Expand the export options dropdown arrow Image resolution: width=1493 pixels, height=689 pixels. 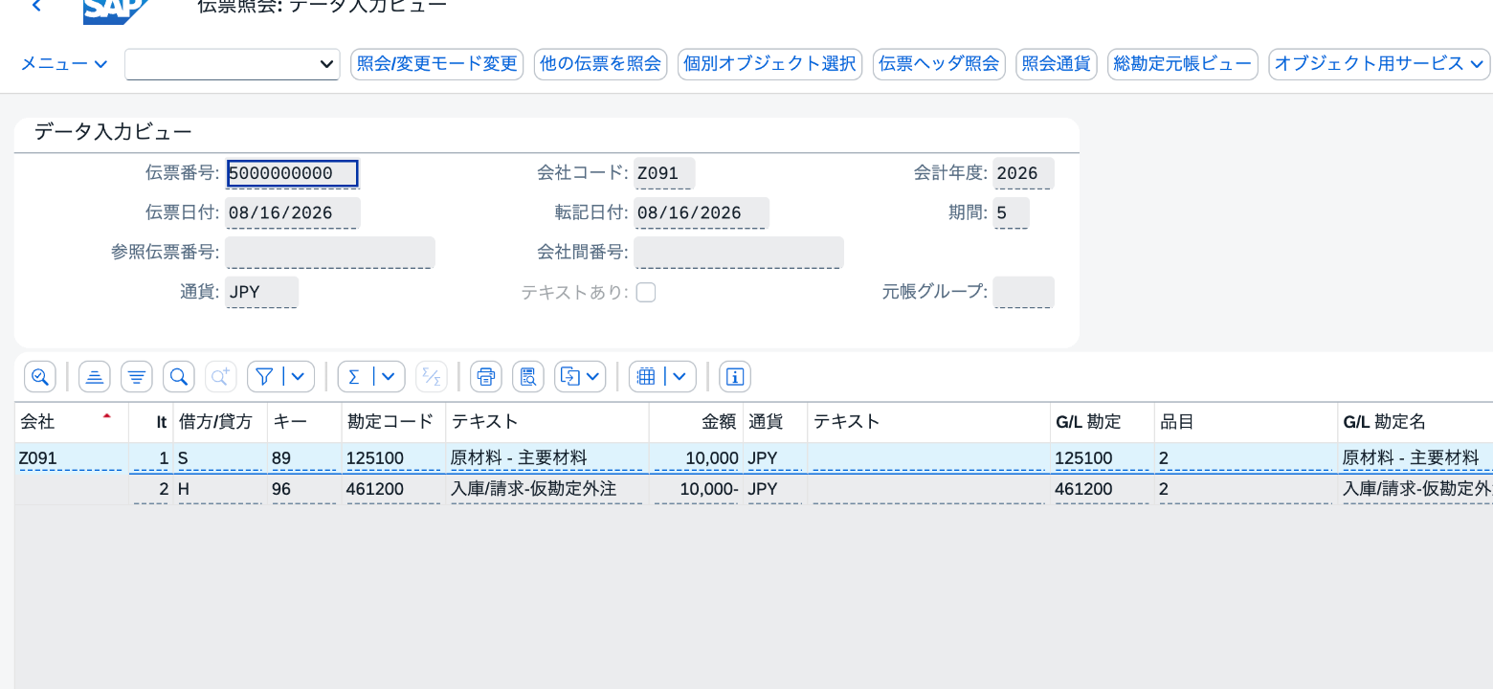(593, 376)
